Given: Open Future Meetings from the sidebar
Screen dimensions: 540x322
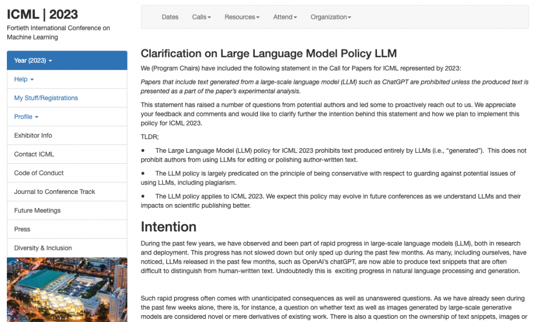Looking at the screenshot, I should click(x=67, y=211).
